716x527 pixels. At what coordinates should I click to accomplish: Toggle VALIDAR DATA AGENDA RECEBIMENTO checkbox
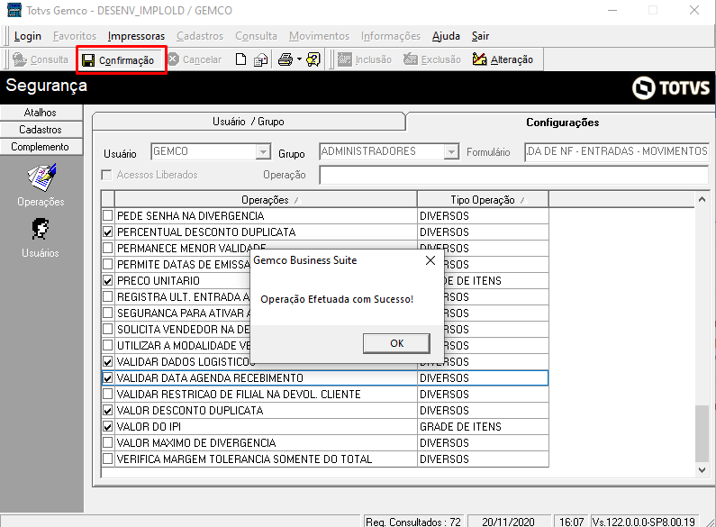(x=108, y=378)
